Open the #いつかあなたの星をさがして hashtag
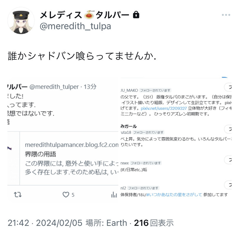 pos(174,195)
